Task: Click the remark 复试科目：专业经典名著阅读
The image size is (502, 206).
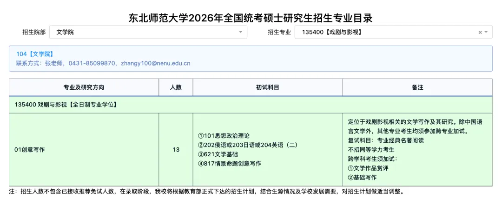Action: tap(386, 140)
